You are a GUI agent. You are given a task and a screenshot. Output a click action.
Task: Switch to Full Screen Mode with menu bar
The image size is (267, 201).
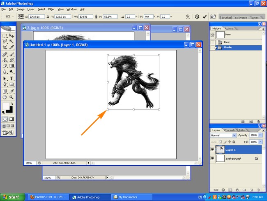pyautogui.click(x=8, y=126)
